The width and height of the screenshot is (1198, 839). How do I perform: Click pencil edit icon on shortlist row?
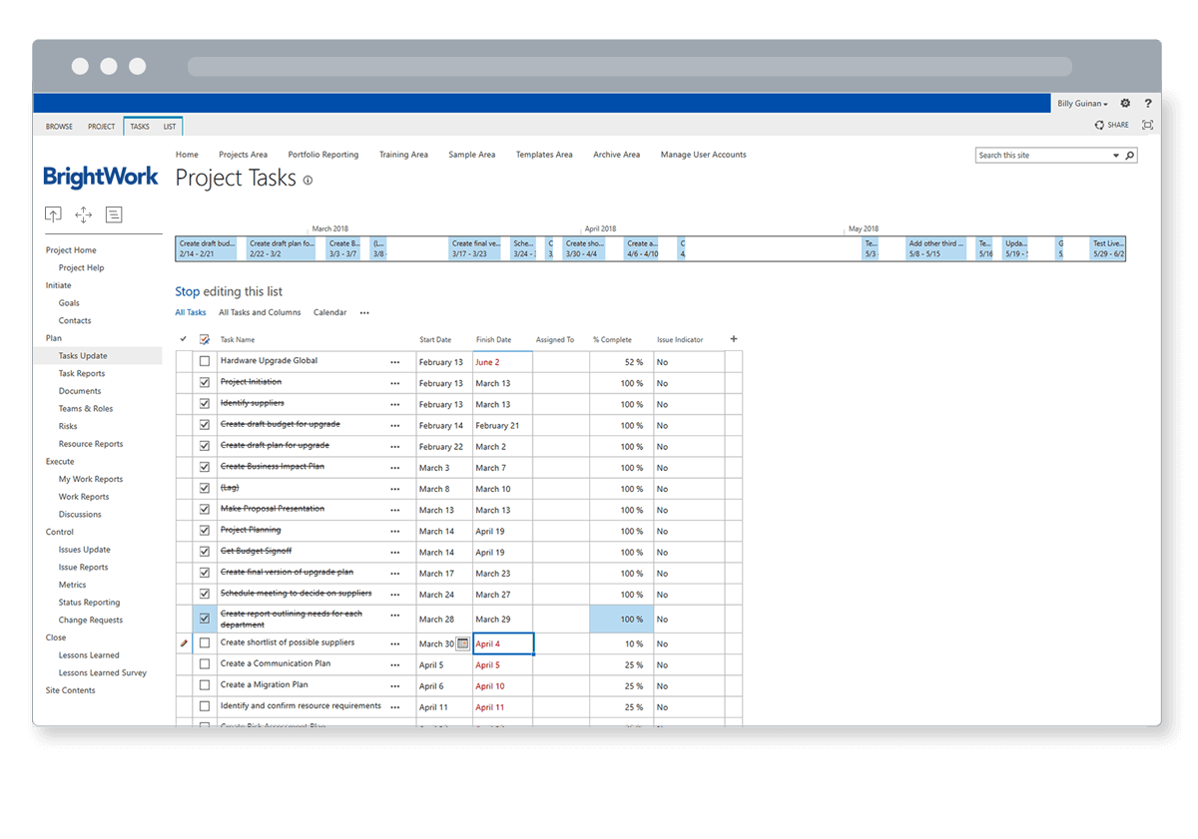pos(184,643)
